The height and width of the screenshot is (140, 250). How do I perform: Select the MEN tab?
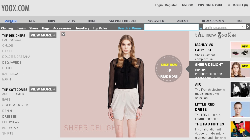click(32, 21)
